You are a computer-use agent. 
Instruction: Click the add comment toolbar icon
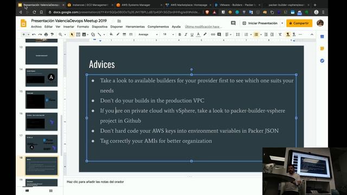pyautogui.click(x=219, y=35)
